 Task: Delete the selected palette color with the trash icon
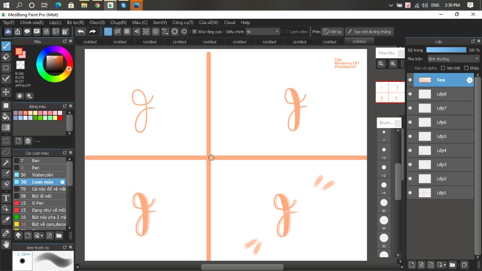(x=28, y=141)
